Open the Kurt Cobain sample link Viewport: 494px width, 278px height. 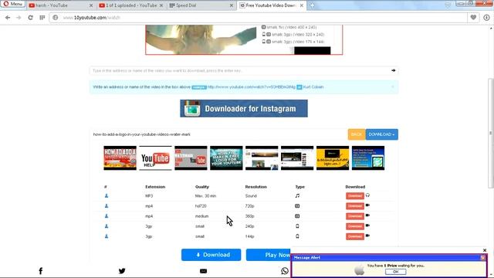tap(313, 87)
